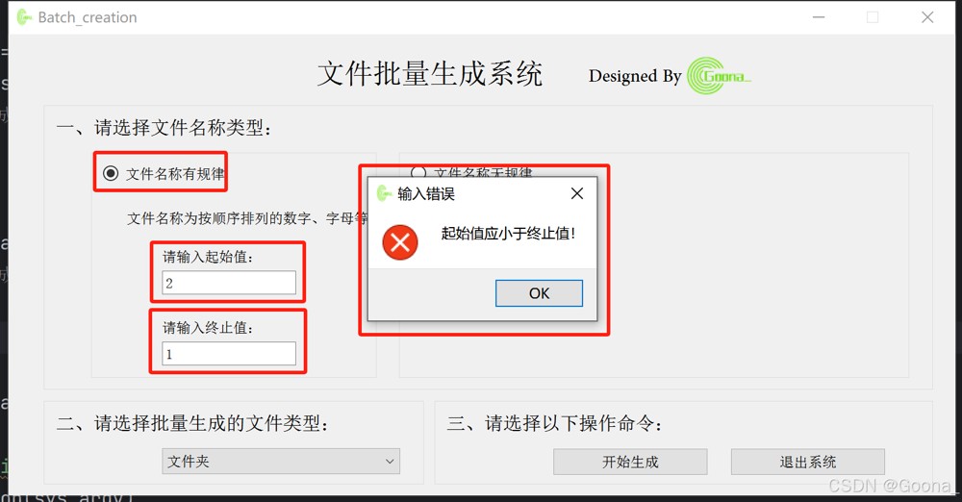Click the small icon in 输入错误 dialog title
This screenshot has height=502, width=962.
[x=384, y=193]
